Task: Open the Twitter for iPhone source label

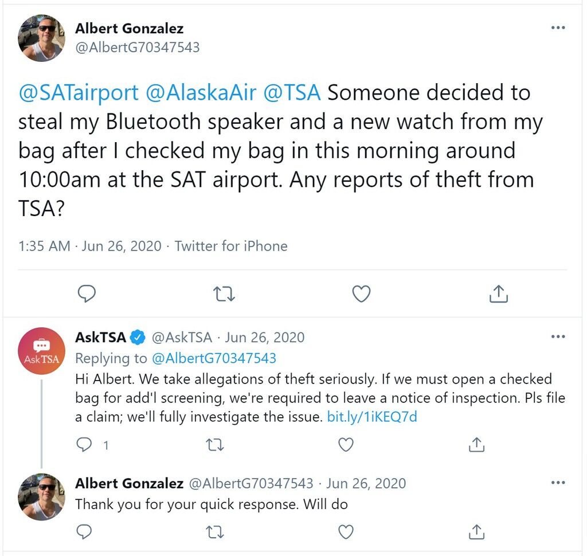Action: (x=231, y=246)
